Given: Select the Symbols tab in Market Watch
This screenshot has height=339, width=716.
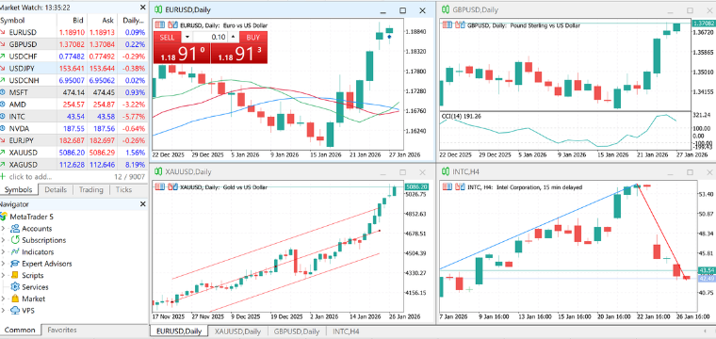Looking at the screenshot, I should click(x=18, y=190).
